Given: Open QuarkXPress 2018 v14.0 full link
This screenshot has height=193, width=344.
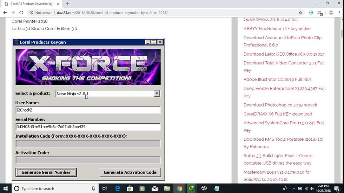Looking at the screenshot, I should point(271,20).
